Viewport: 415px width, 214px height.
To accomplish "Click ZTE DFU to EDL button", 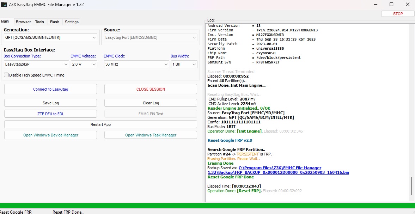I will 50,114.
